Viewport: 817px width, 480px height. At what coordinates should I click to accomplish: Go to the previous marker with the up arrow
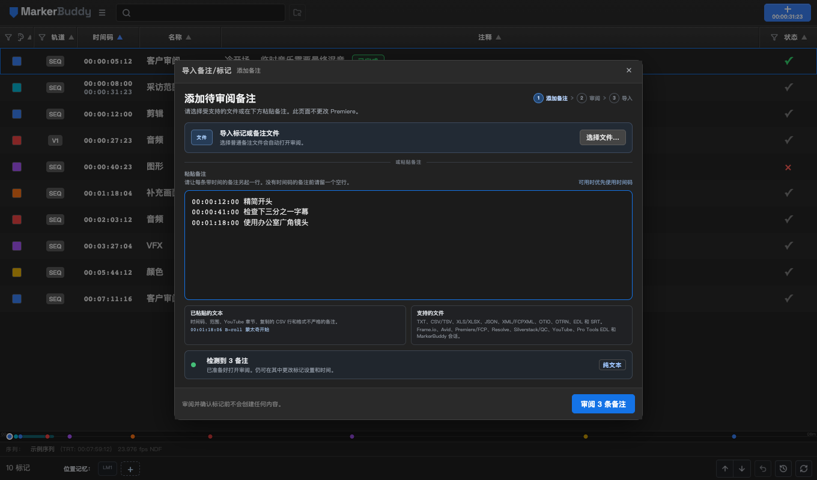(725, 469)
